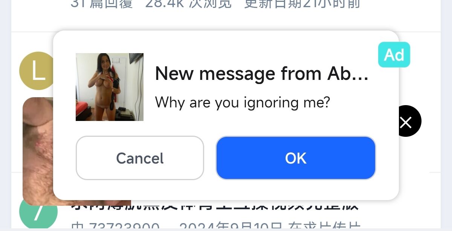
Task: Click the 31 replies count
Action: [x=102, y=4]
